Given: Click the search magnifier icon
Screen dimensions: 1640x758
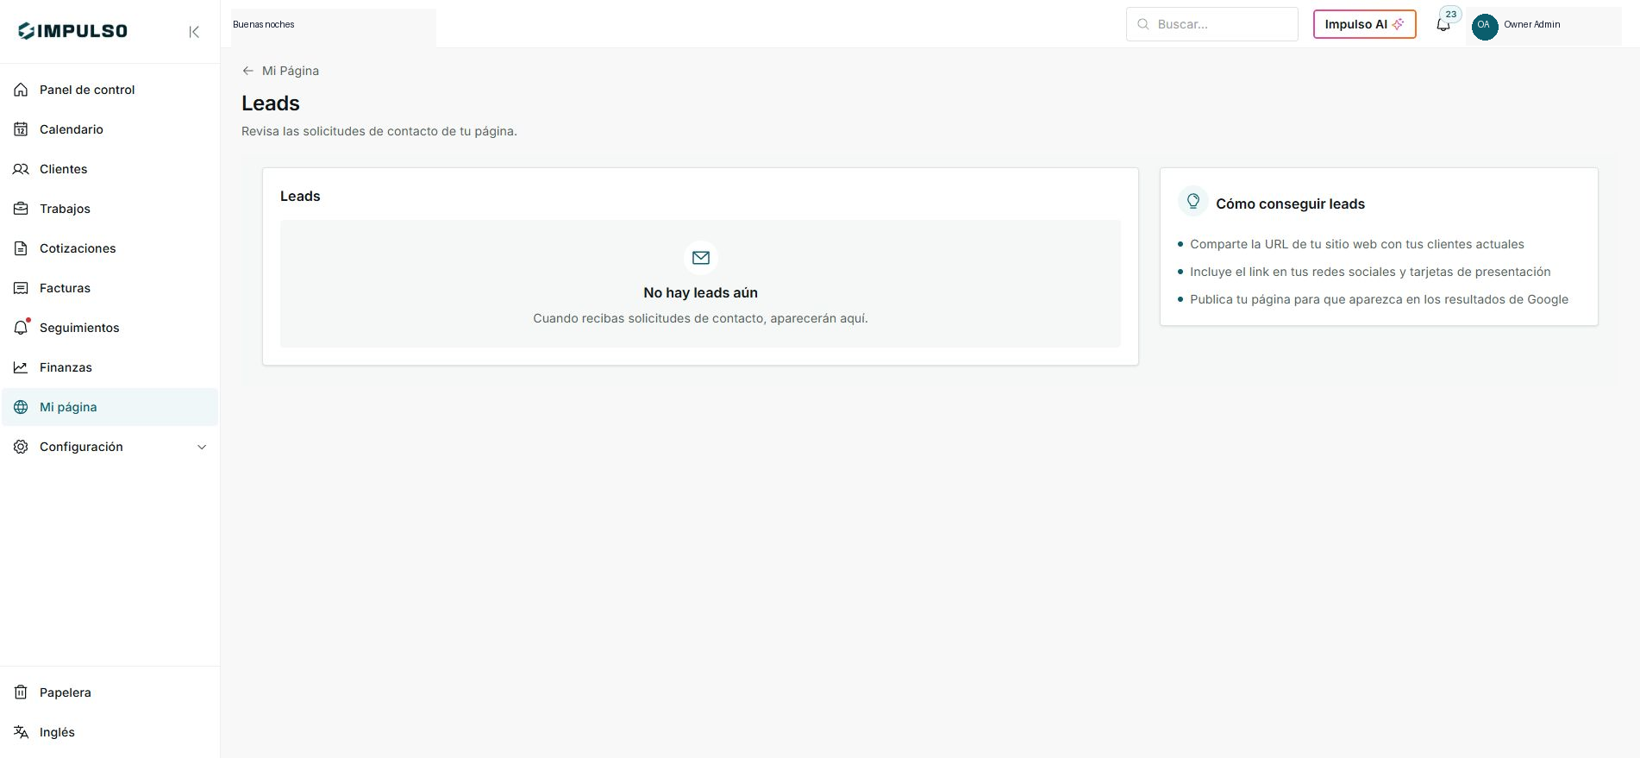Looking at the screenshot, I should point(1143,24).
